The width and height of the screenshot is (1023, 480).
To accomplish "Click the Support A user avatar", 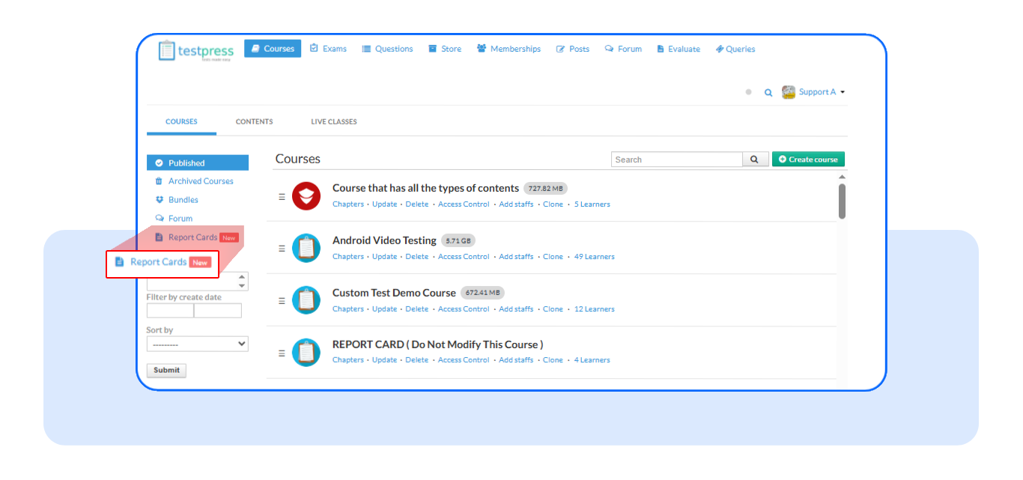I will 789,92.
